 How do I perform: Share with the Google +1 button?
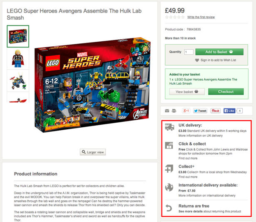pos(186,111)
